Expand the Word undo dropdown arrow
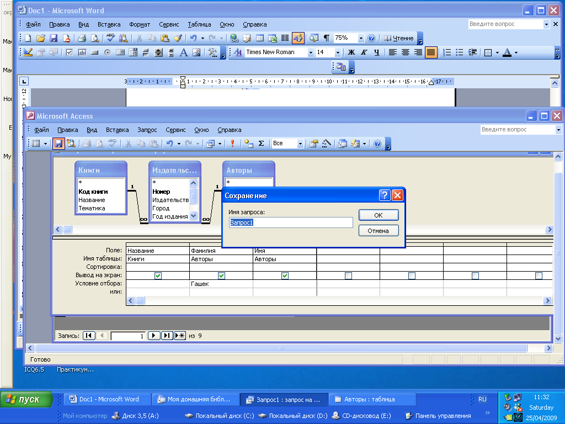 202,38
